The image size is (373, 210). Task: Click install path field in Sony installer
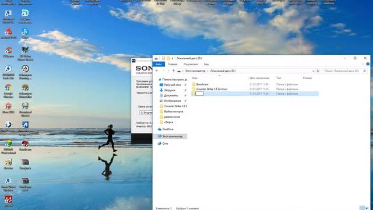click(146, 113)
